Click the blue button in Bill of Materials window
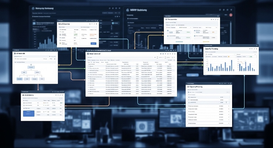Screen dimensions: 273x148 tap(93, 43)
